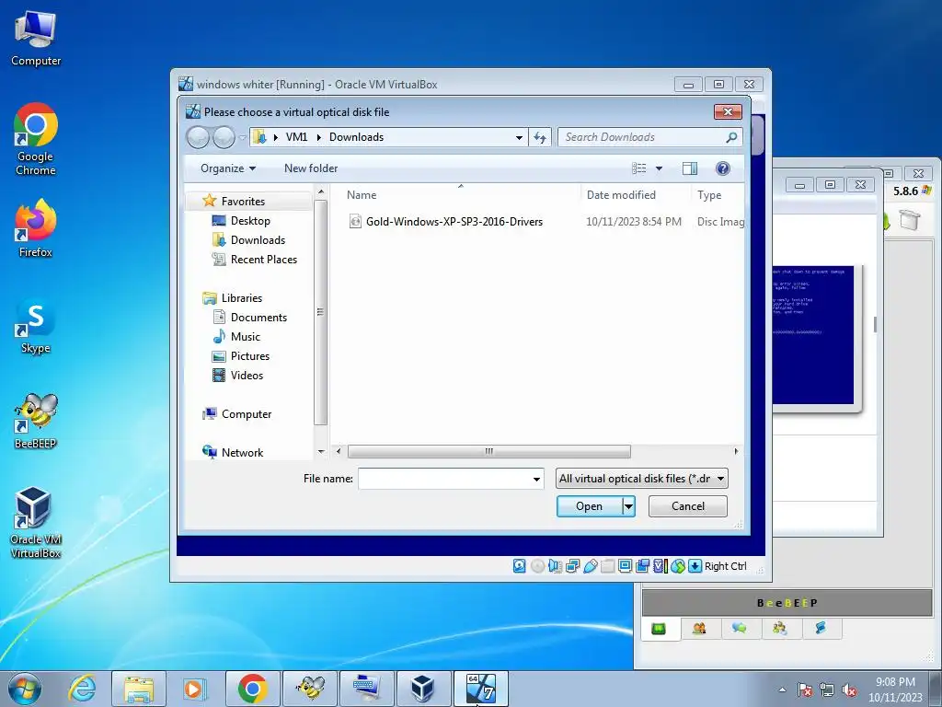The width and height of the screenshot is (942, 707).
Task: Click the volume muted tray icon
Action: (x=849, y=690)
